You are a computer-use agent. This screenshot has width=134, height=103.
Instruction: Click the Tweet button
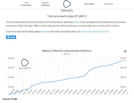(x=11, y=37)
